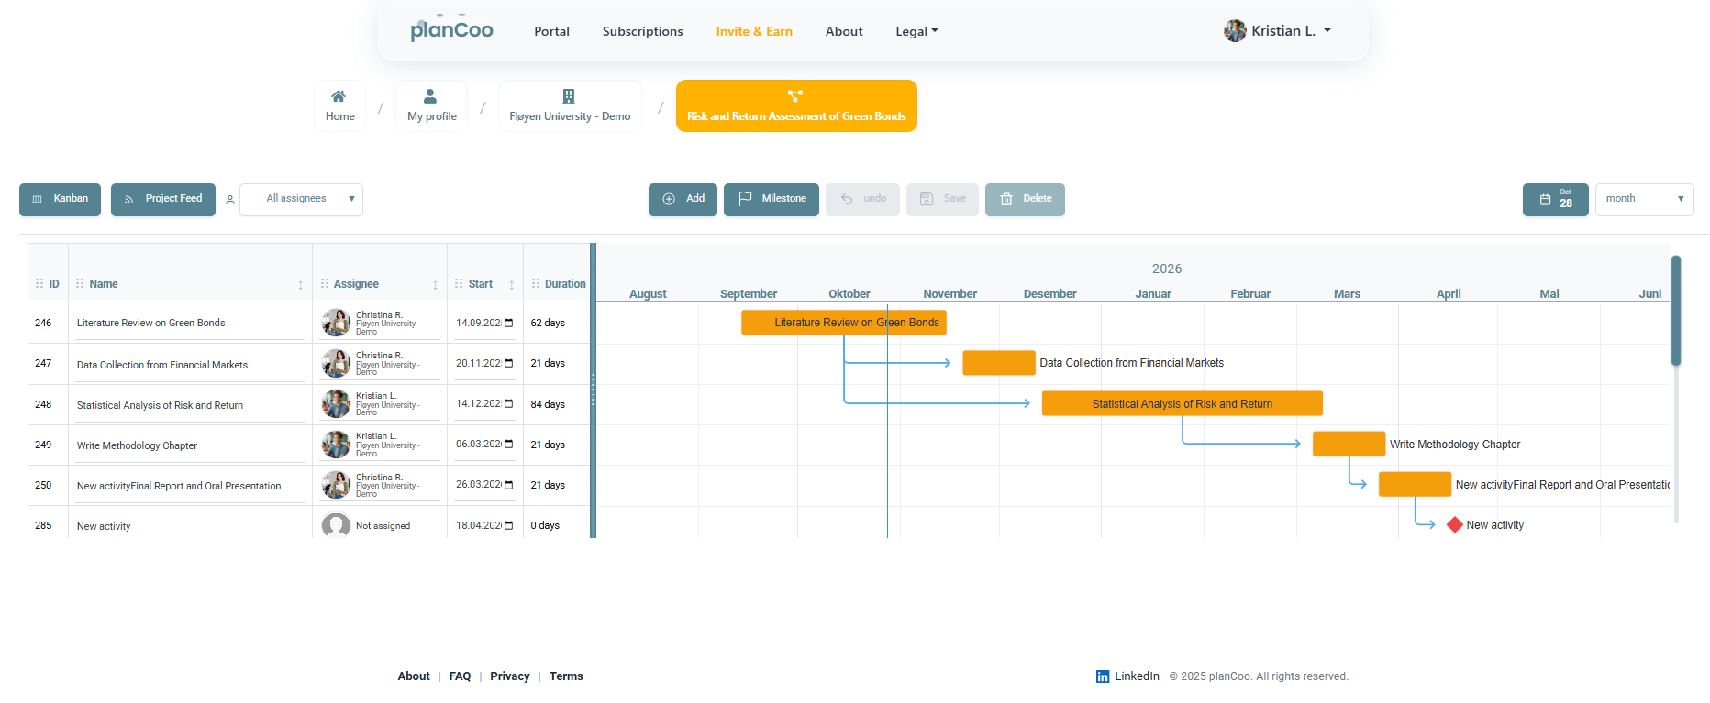
Task: Click the vertical Gantt scrollbar
Action: click(x=1676, y=312)
